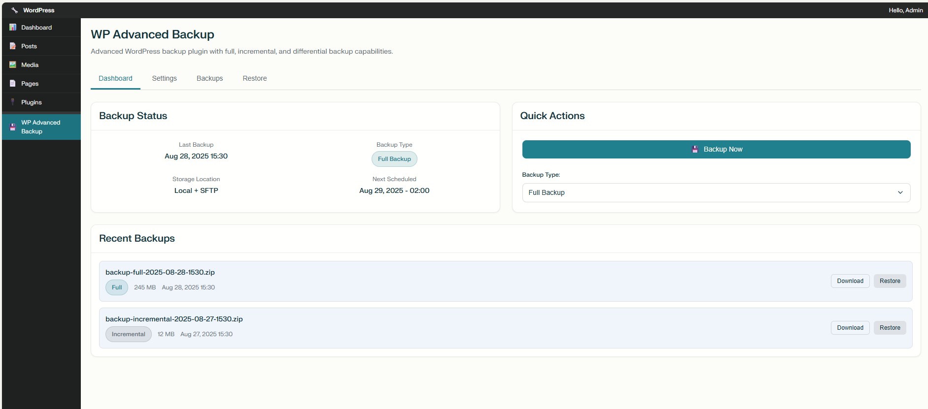The image size is (928, 409).
Task: Click the Pages sidebar icon
Action: 13,84
